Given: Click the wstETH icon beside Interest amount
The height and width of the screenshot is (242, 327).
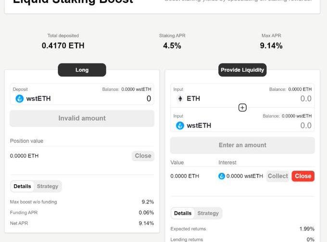Looking at the screenshot, I should coord(222,176).
